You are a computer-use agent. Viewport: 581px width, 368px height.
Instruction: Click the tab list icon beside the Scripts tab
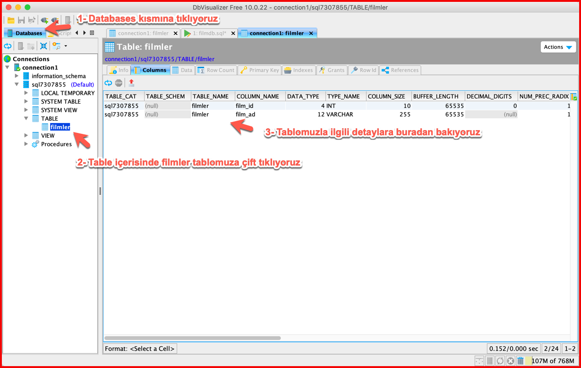[92, 33]
